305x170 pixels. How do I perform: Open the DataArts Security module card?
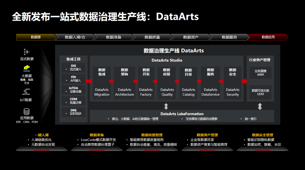(x=233, y=83)
